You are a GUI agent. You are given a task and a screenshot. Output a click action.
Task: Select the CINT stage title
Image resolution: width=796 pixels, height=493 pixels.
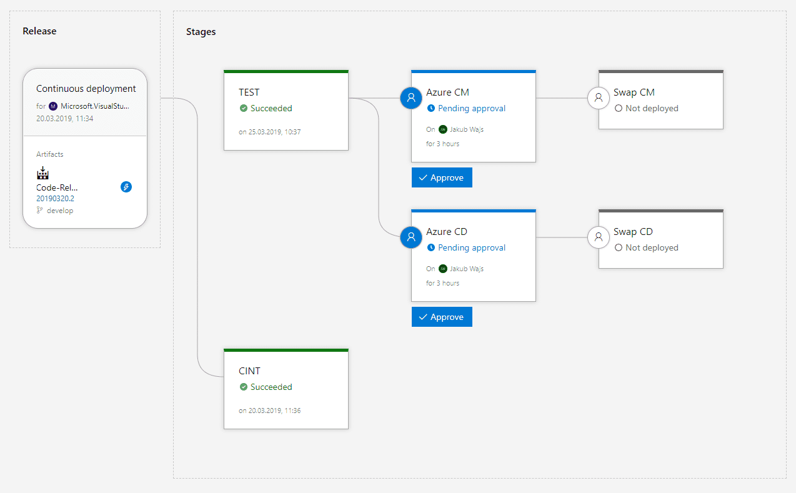tap(249, 371)
